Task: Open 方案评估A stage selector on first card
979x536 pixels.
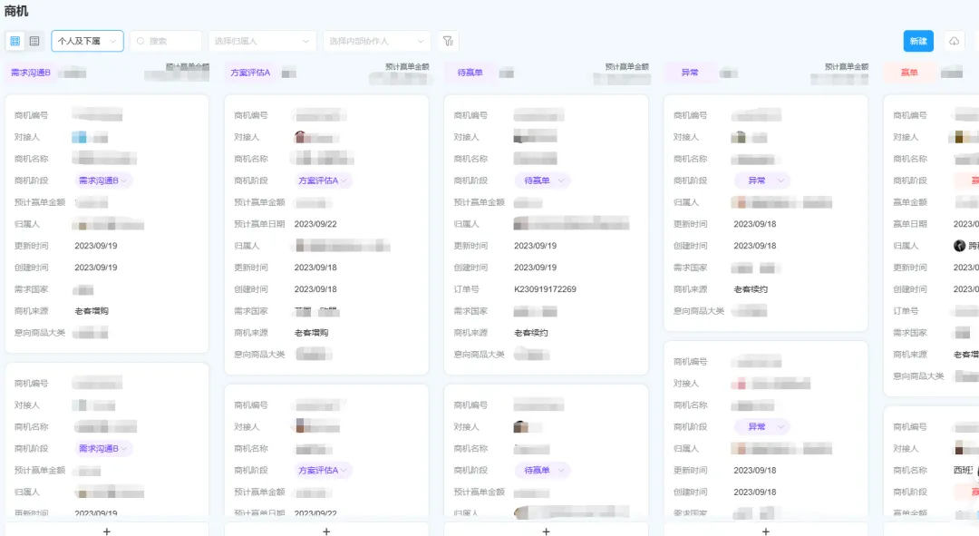Action: click(x=323, y=180)
